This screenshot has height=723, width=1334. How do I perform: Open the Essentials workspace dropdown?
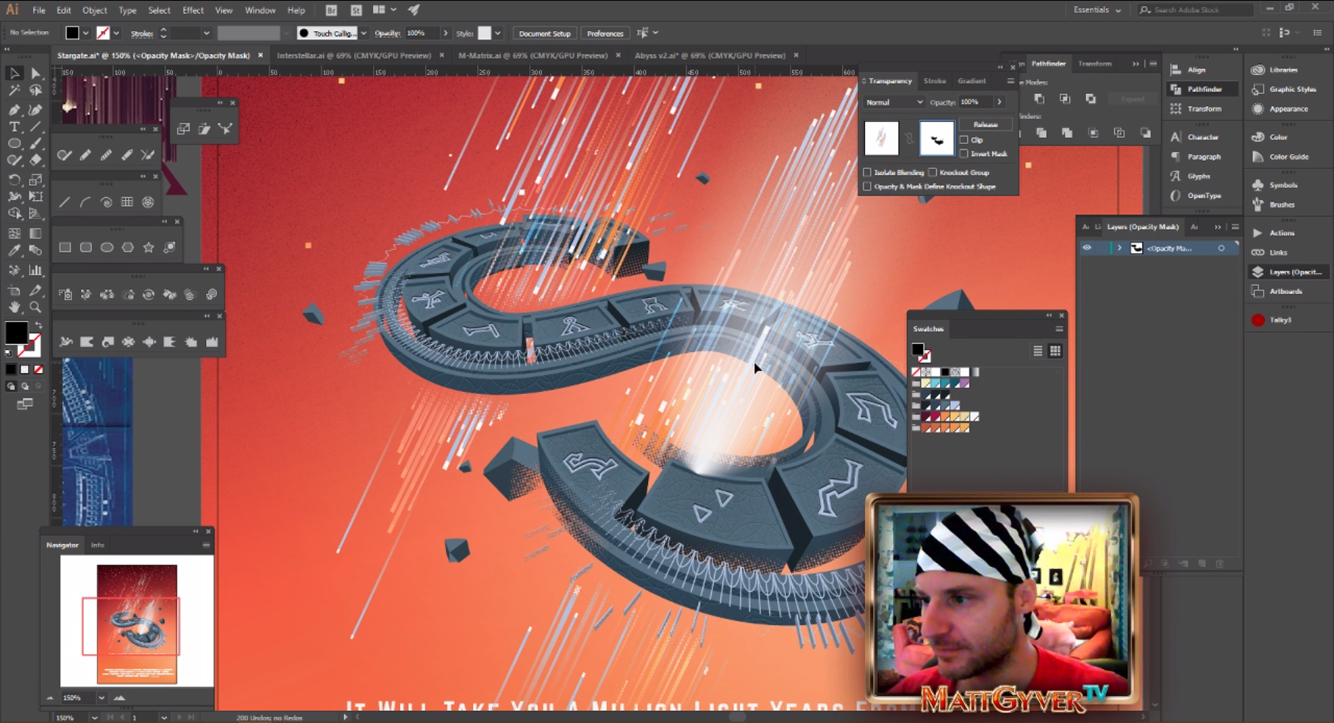(1097, 10)
